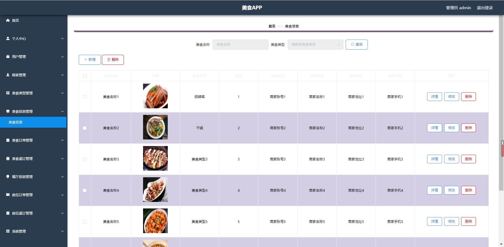Open 商家管理 via its sidebar icon

point(8,75)
